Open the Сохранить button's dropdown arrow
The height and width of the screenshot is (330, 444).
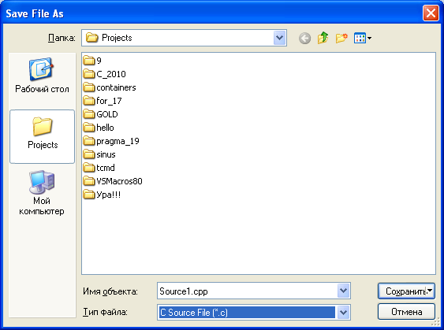pyautogui.click(x=430, y=291)
